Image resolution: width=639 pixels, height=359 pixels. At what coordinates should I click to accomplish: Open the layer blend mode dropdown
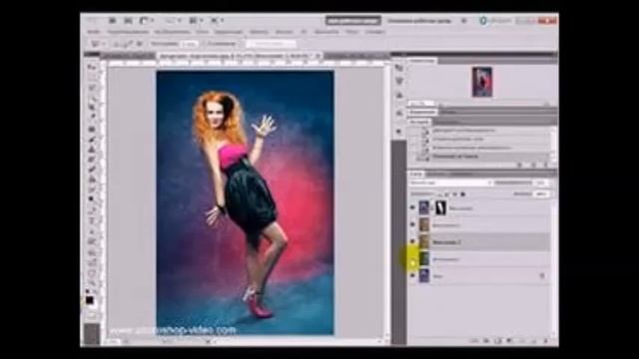point(450,182)
